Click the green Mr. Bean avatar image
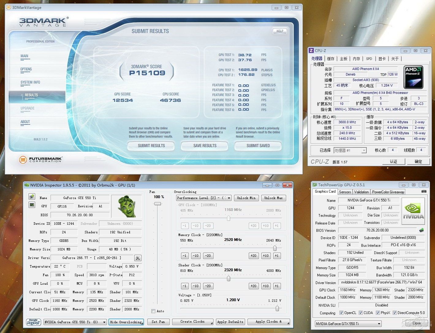The height and width of the screenshot is (333, 435). coord(126,206)
